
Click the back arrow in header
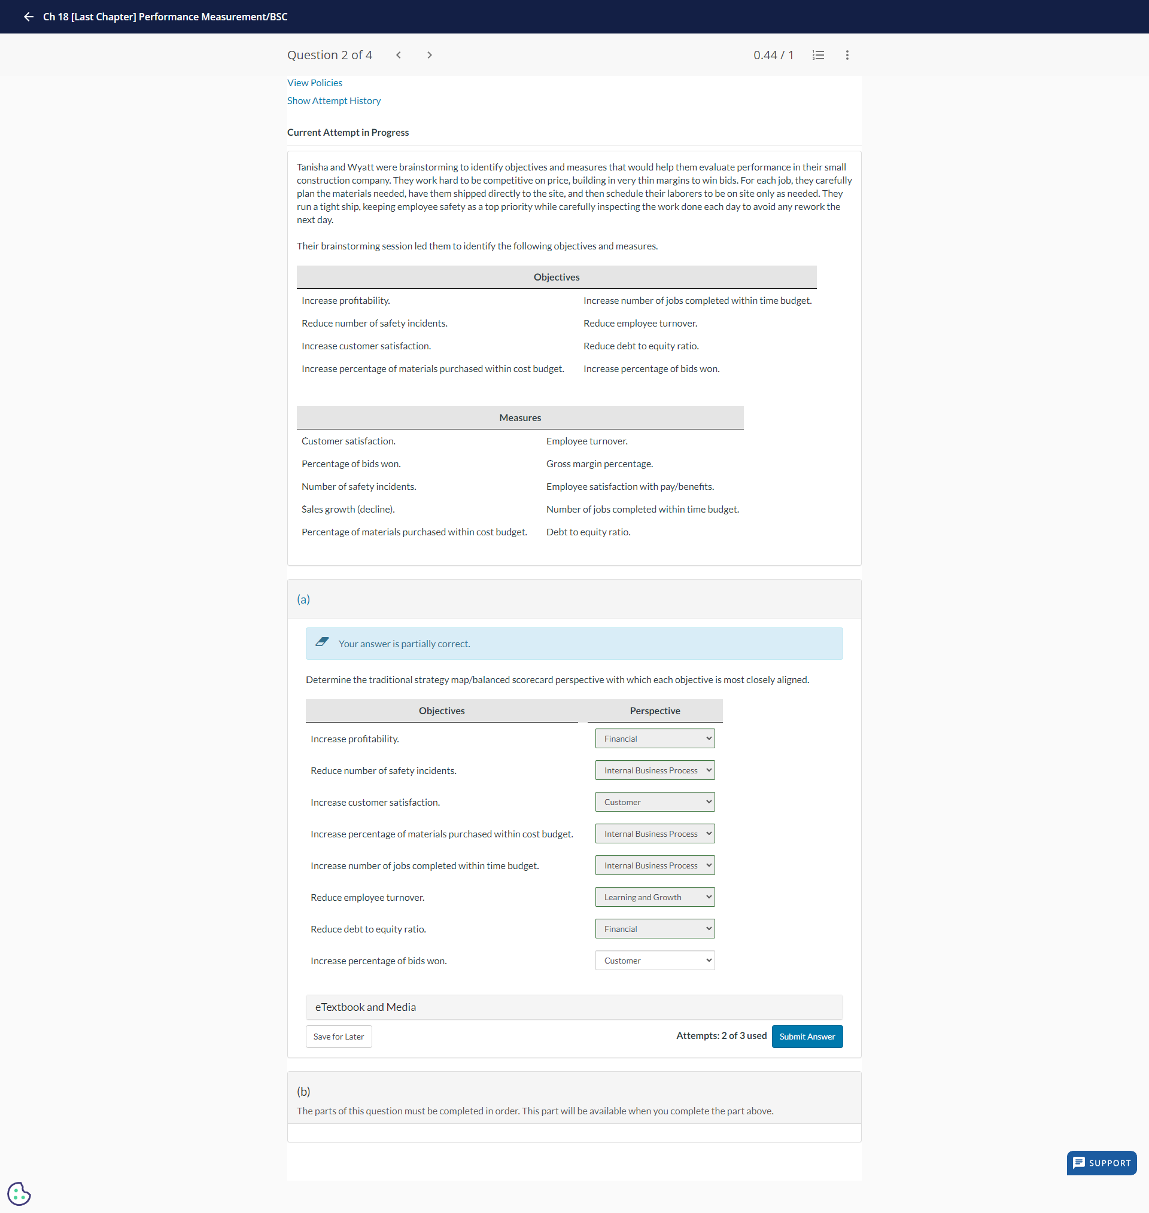coord(28,17)
